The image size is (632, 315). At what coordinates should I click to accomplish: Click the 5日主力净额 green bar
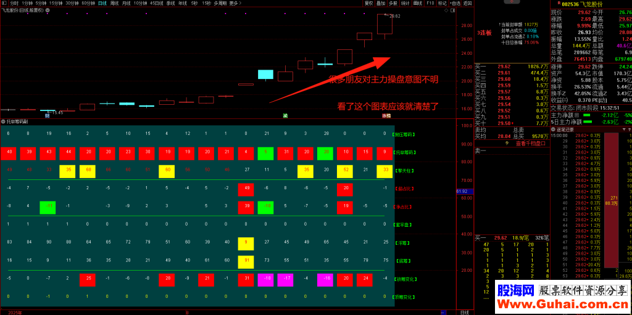(x=588, y=121)
